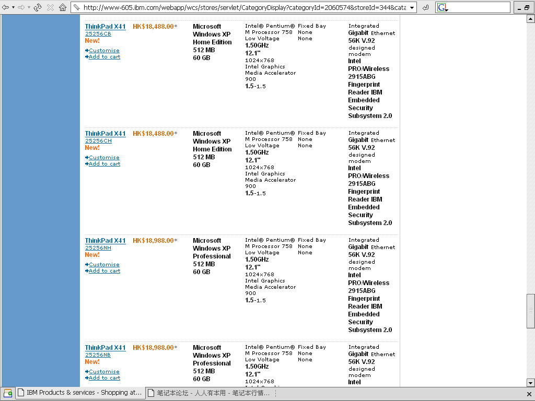This screenshot has height=401, width=535.
Task: Open ThinkPad X41 link for model 25256CB
Action: tap(105, 27)
